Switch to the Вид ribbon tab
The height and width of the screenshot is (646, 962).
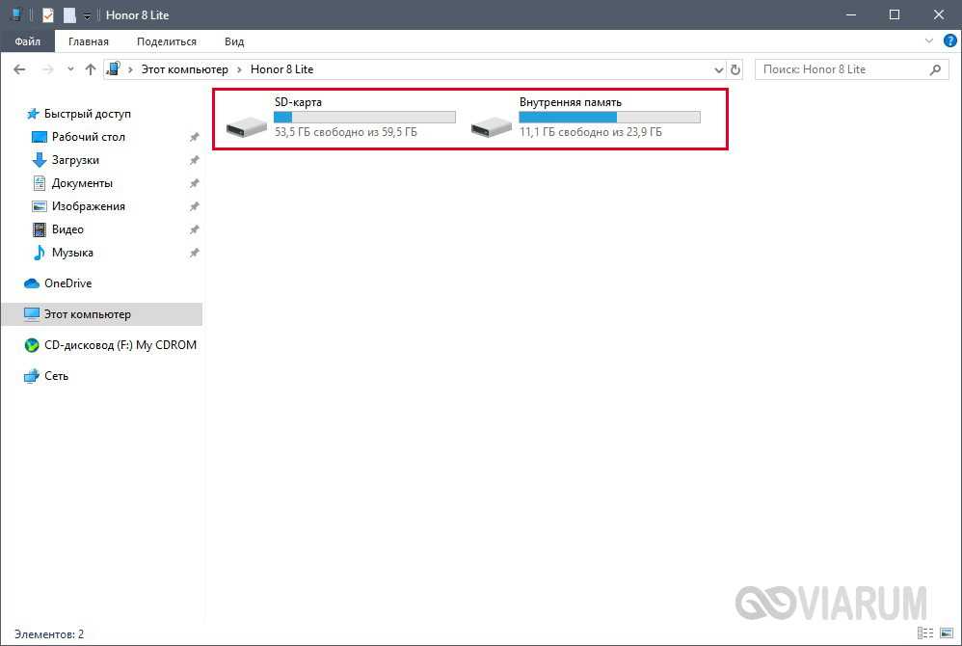pyautogui.click(x=234, y=41)
